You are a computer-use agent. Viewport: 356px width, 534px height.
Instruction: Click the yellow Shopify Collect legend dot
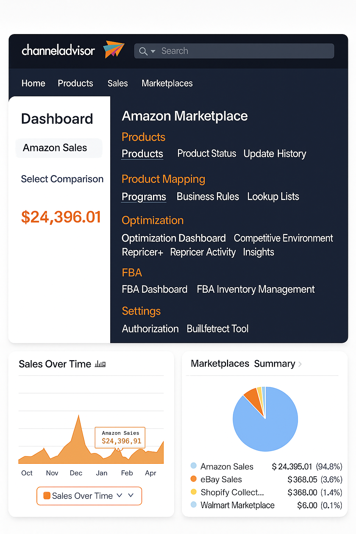(194, 492)
